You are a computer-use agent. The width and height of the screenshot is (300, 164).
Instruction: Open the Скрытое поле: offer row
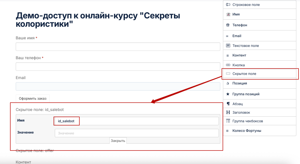[35, 151]
